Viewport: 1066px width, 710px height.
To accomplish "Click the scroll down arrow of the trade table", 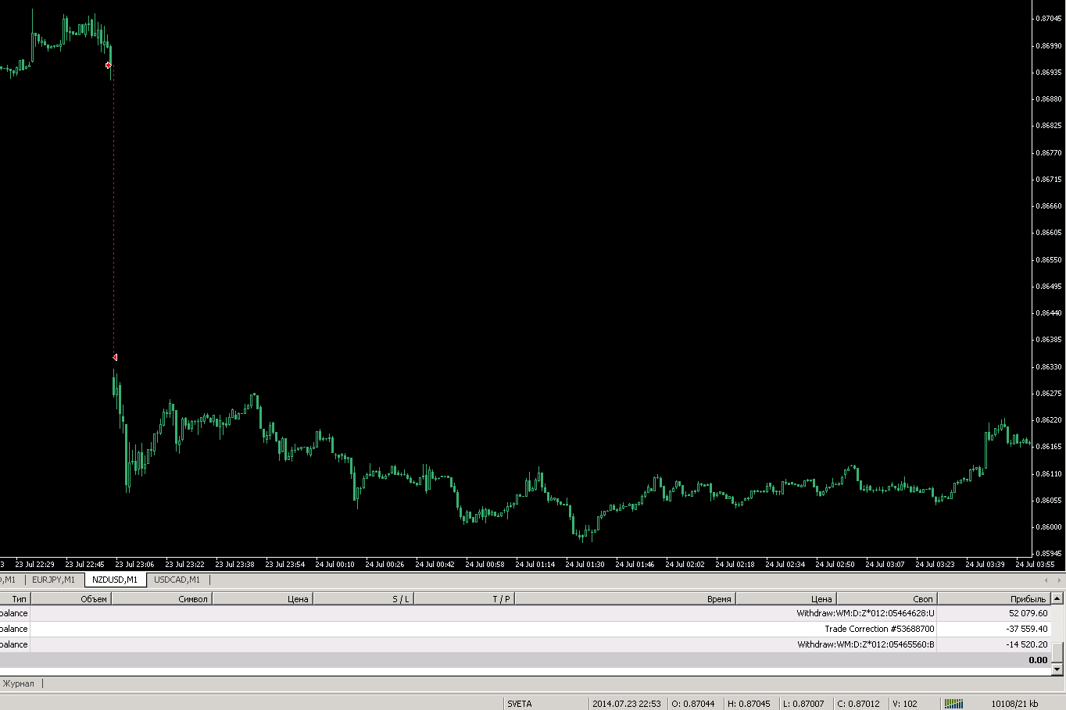I will click(x=1057, y=669).
